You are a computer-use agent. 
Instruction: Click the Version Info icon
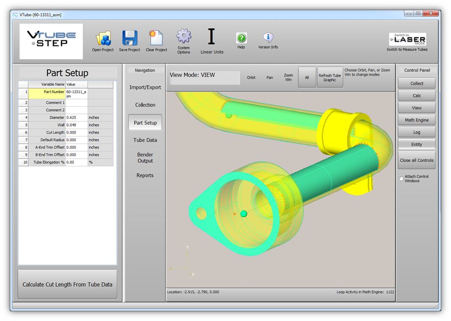coord(268,38)
